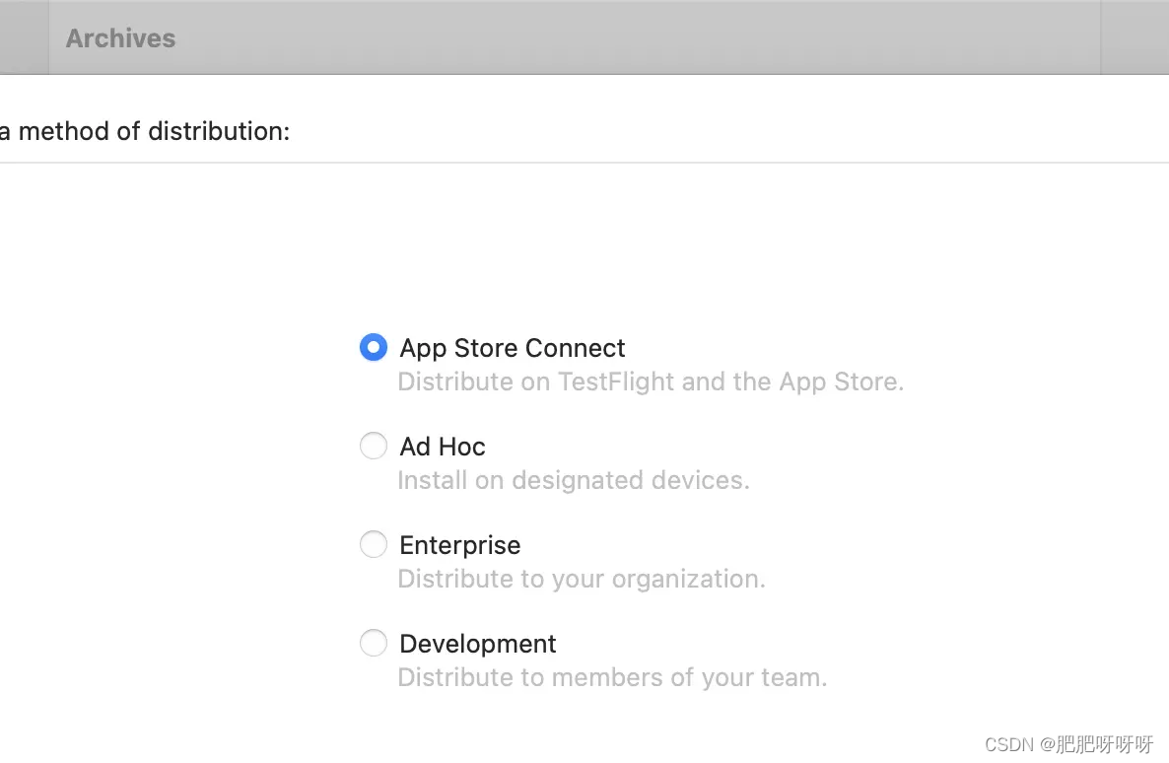Click 'Distribute to your organization.' description

coord(582,579)
